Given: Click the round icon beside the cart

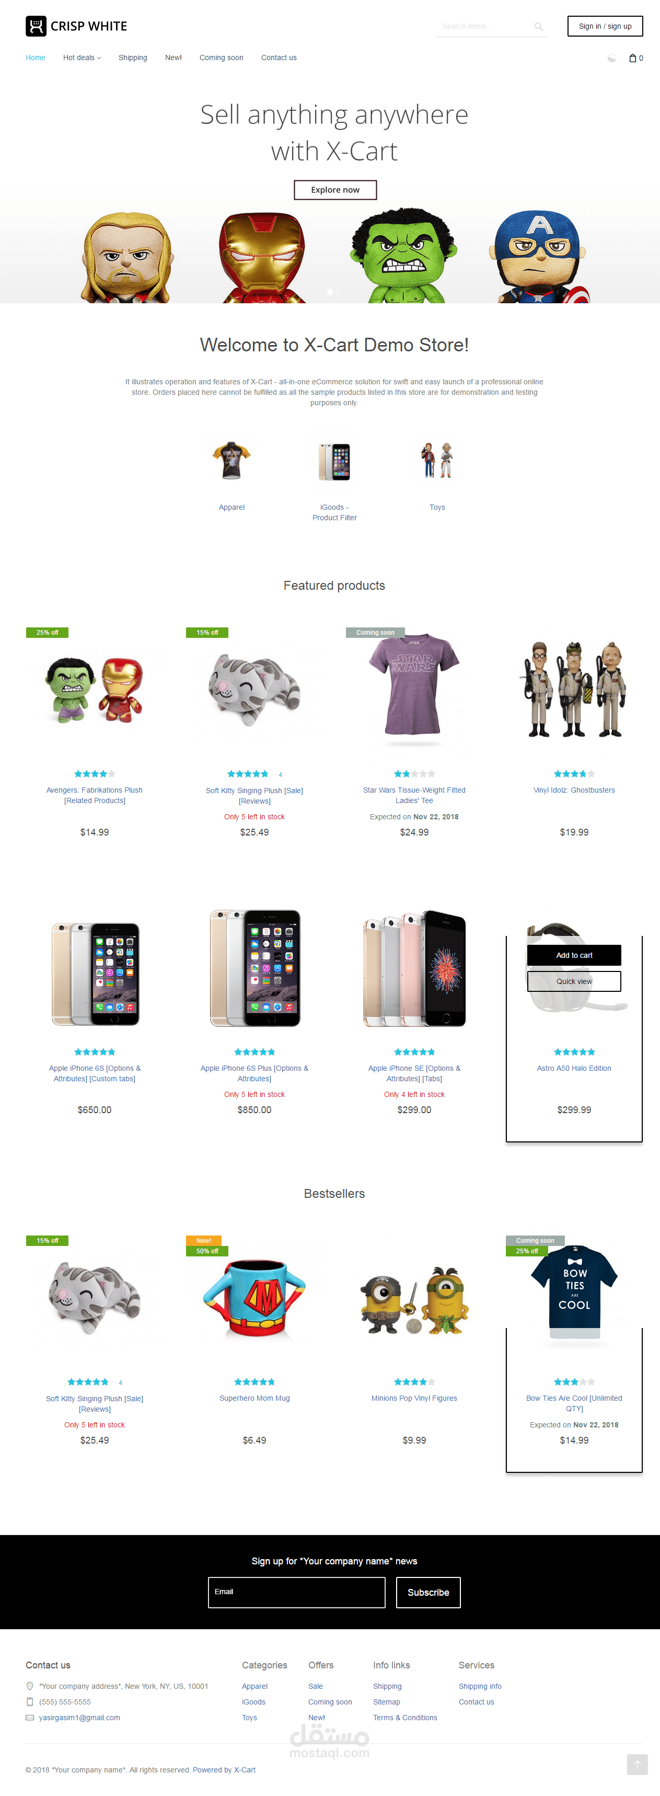Looking at the screenshot, I should [612, 58].
